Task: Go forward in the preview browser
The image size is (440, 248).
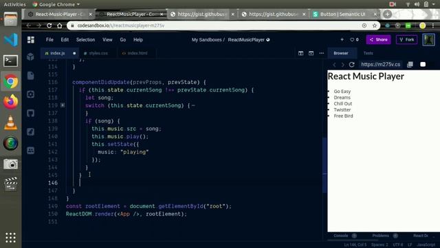Action: pyautogui.click(x=342, y=65)
